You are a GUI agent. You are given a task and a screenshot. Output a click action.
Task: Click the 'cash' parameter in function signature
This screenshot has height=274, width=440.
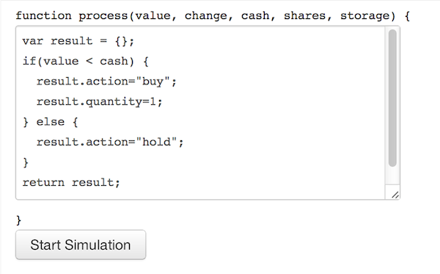(255, 15)
